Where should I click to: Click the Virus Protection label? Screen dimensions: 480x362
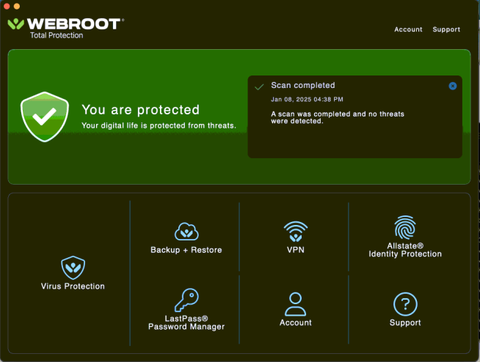click(73, 287)
